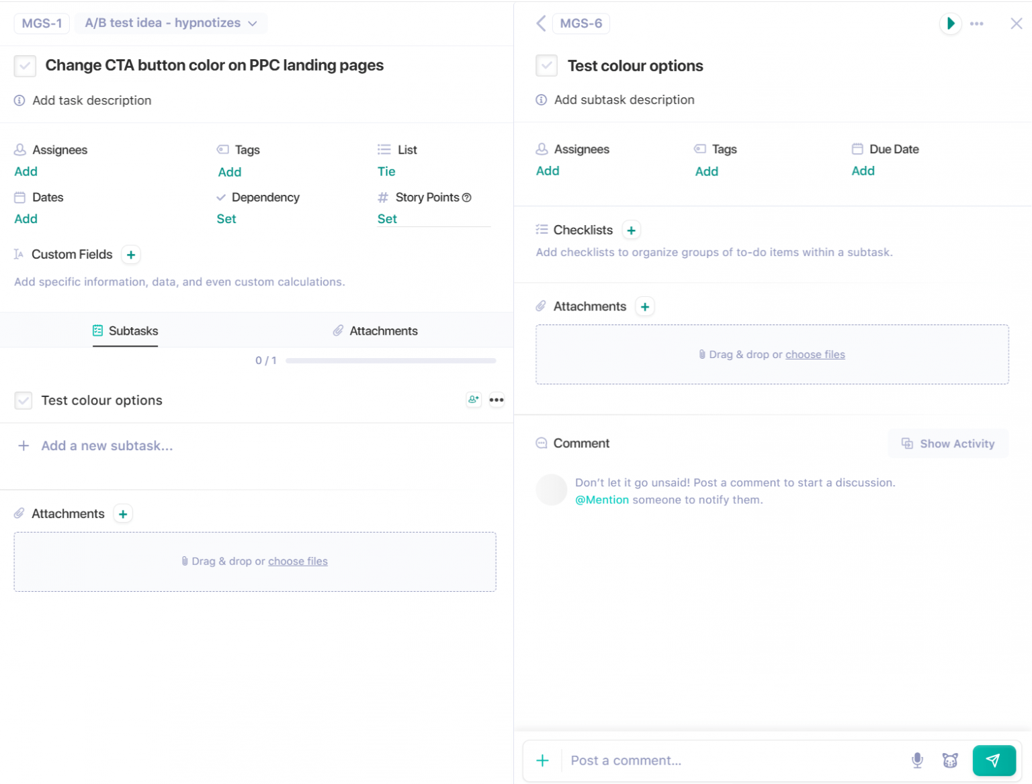The width and height of the screenshot is (1032, 784).
Task: Switch to the Subtasks tab
Action: (x=126, y=331)
